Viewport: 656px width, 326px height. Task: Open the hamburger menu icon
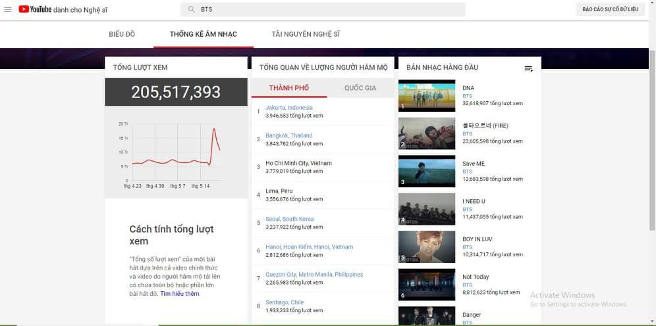coord(7,10)
